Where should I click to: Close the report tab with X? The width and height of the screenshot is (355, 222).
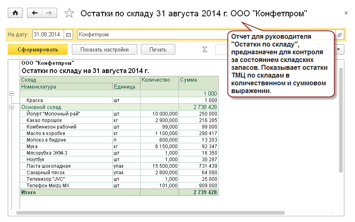(346, 13)
